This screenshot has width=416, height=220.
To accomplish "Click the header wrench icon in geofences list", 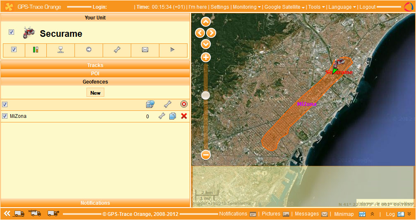I will click(167, 104).
